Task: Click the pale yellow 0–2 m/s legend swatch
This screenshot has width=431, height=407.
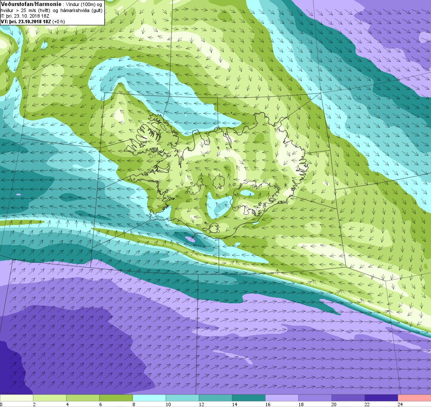Action: click(16, 398)
